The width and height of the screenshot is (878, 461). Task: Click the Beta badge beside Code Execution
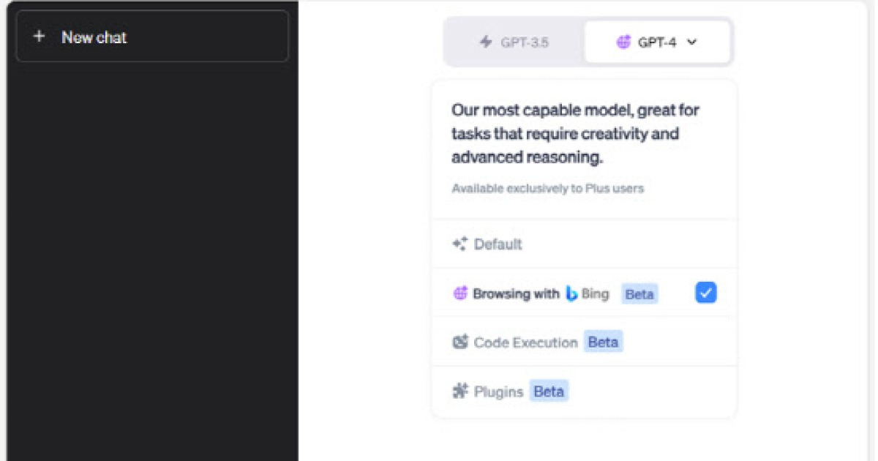pyautogui.click(x=603, y=342)
